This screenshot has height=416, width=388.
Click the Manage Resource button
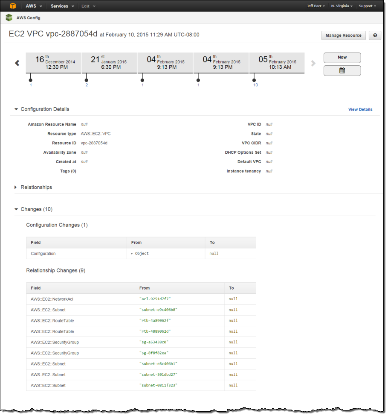coord(343,35)
